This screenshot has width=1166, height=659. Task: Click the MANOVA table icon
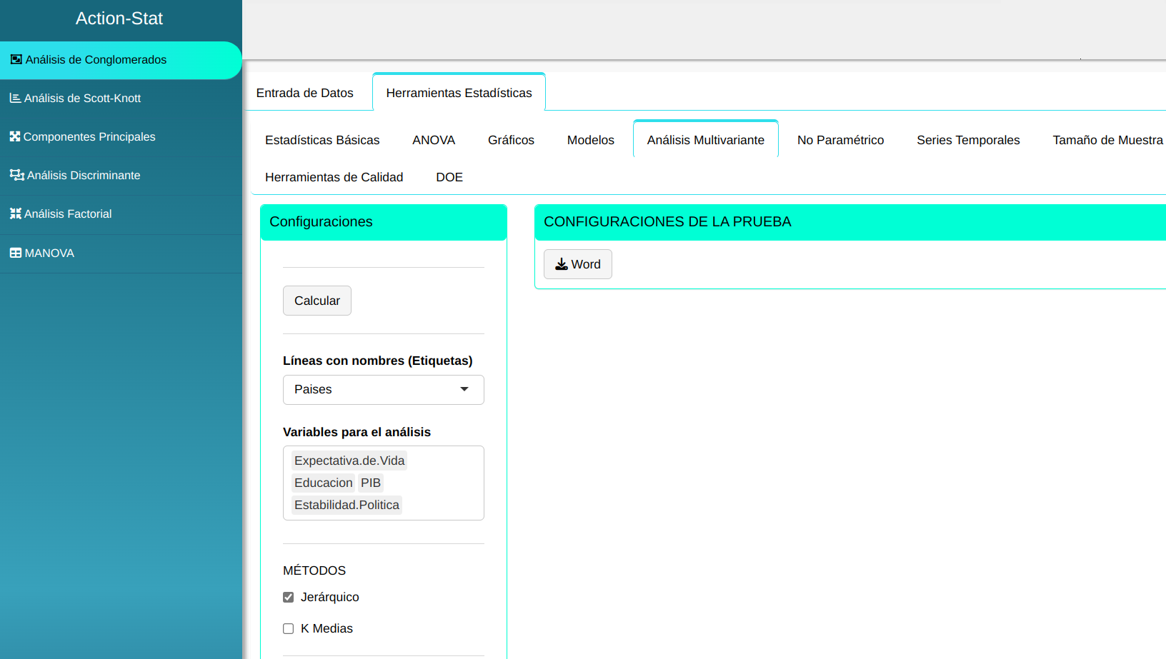pyautogui.click(x=15, y=253)
